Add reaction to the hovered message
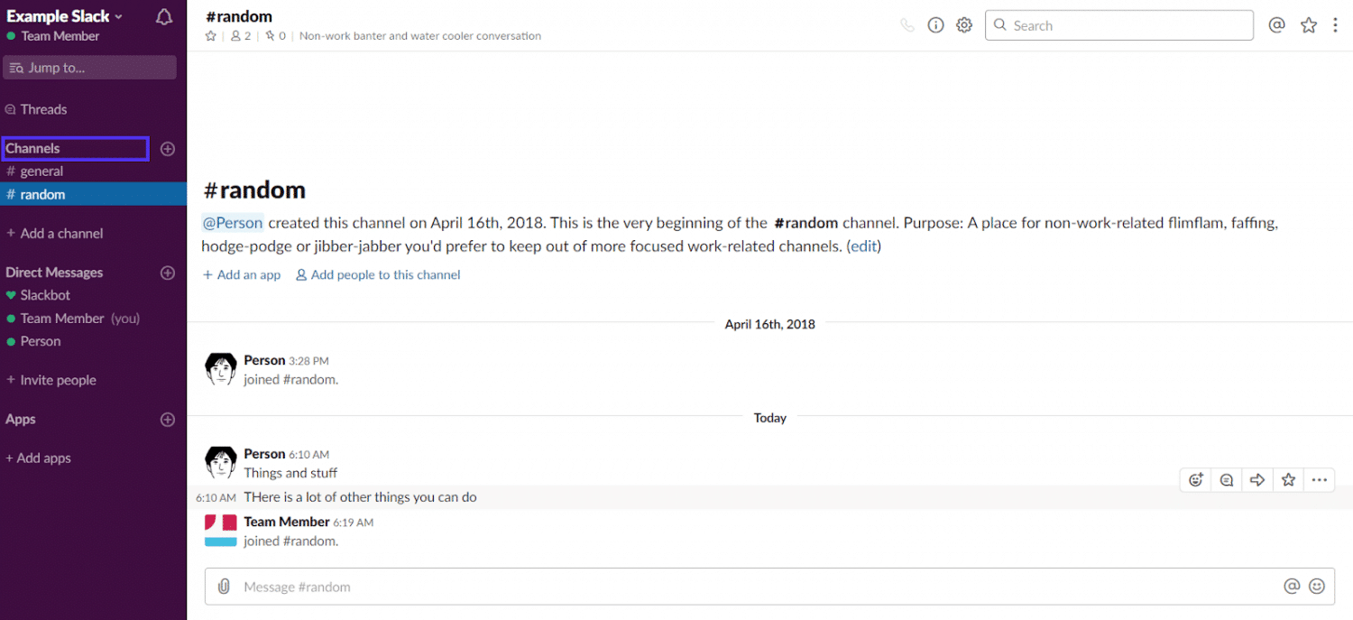This screenshot has width=1353, height=620. pyautogui.click(x=1196, y=480)
